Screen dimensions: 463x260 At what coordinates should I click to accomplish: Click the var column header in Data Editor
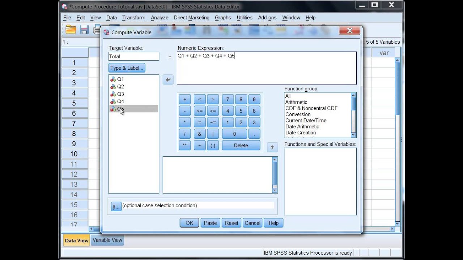coord(384,53)
